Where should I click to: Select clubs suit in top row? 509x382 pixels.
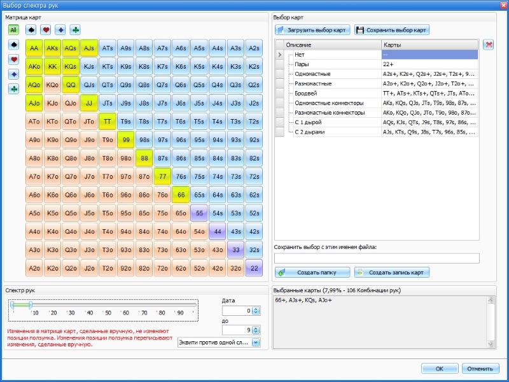pyautogui.click(x=75, y=30)
